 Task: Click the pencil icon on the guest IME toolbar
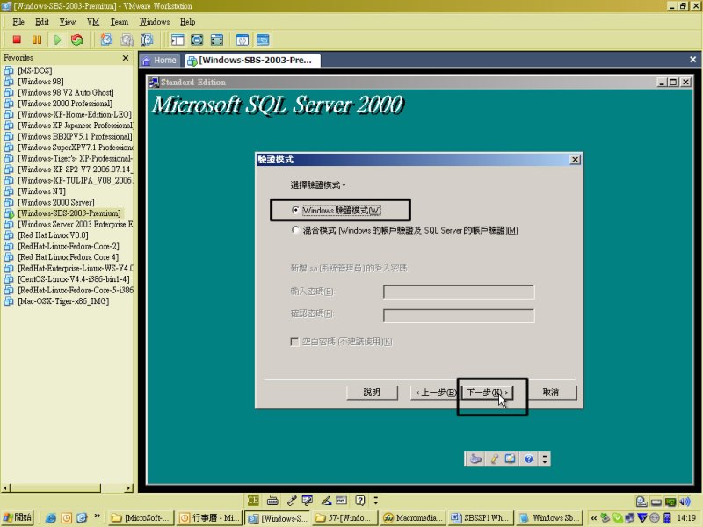coord(494,458)
